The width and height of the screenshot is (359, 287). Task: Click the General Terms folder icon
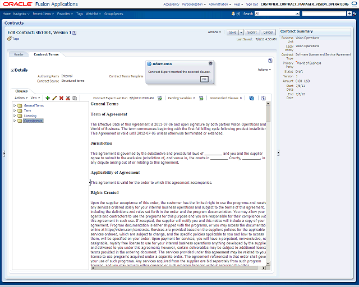(x=20, y=105)
